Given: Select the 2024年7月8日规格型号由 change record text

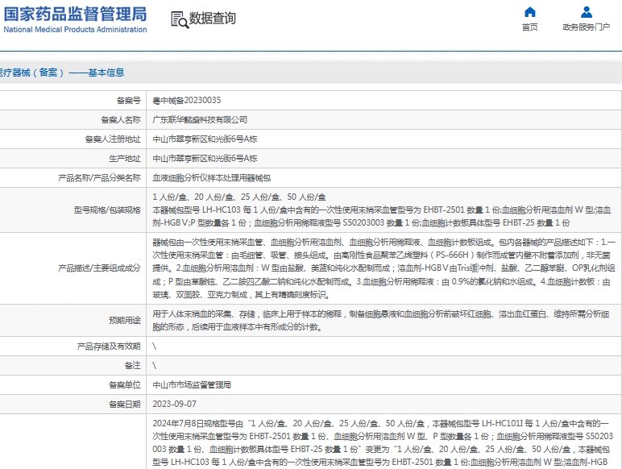Looking at the screenshot, I should pyautogui.click(x=383, y=443).
